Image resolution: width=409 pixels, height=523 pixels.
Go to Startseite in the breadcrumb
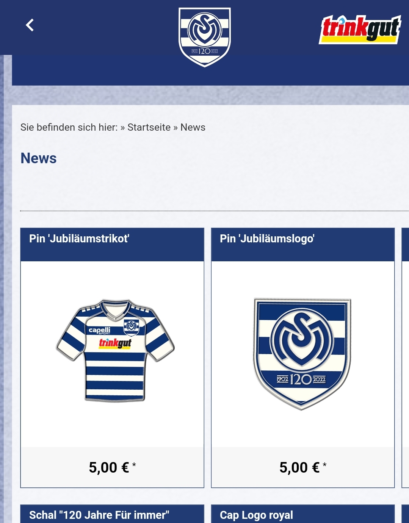[x=149, y=127]
